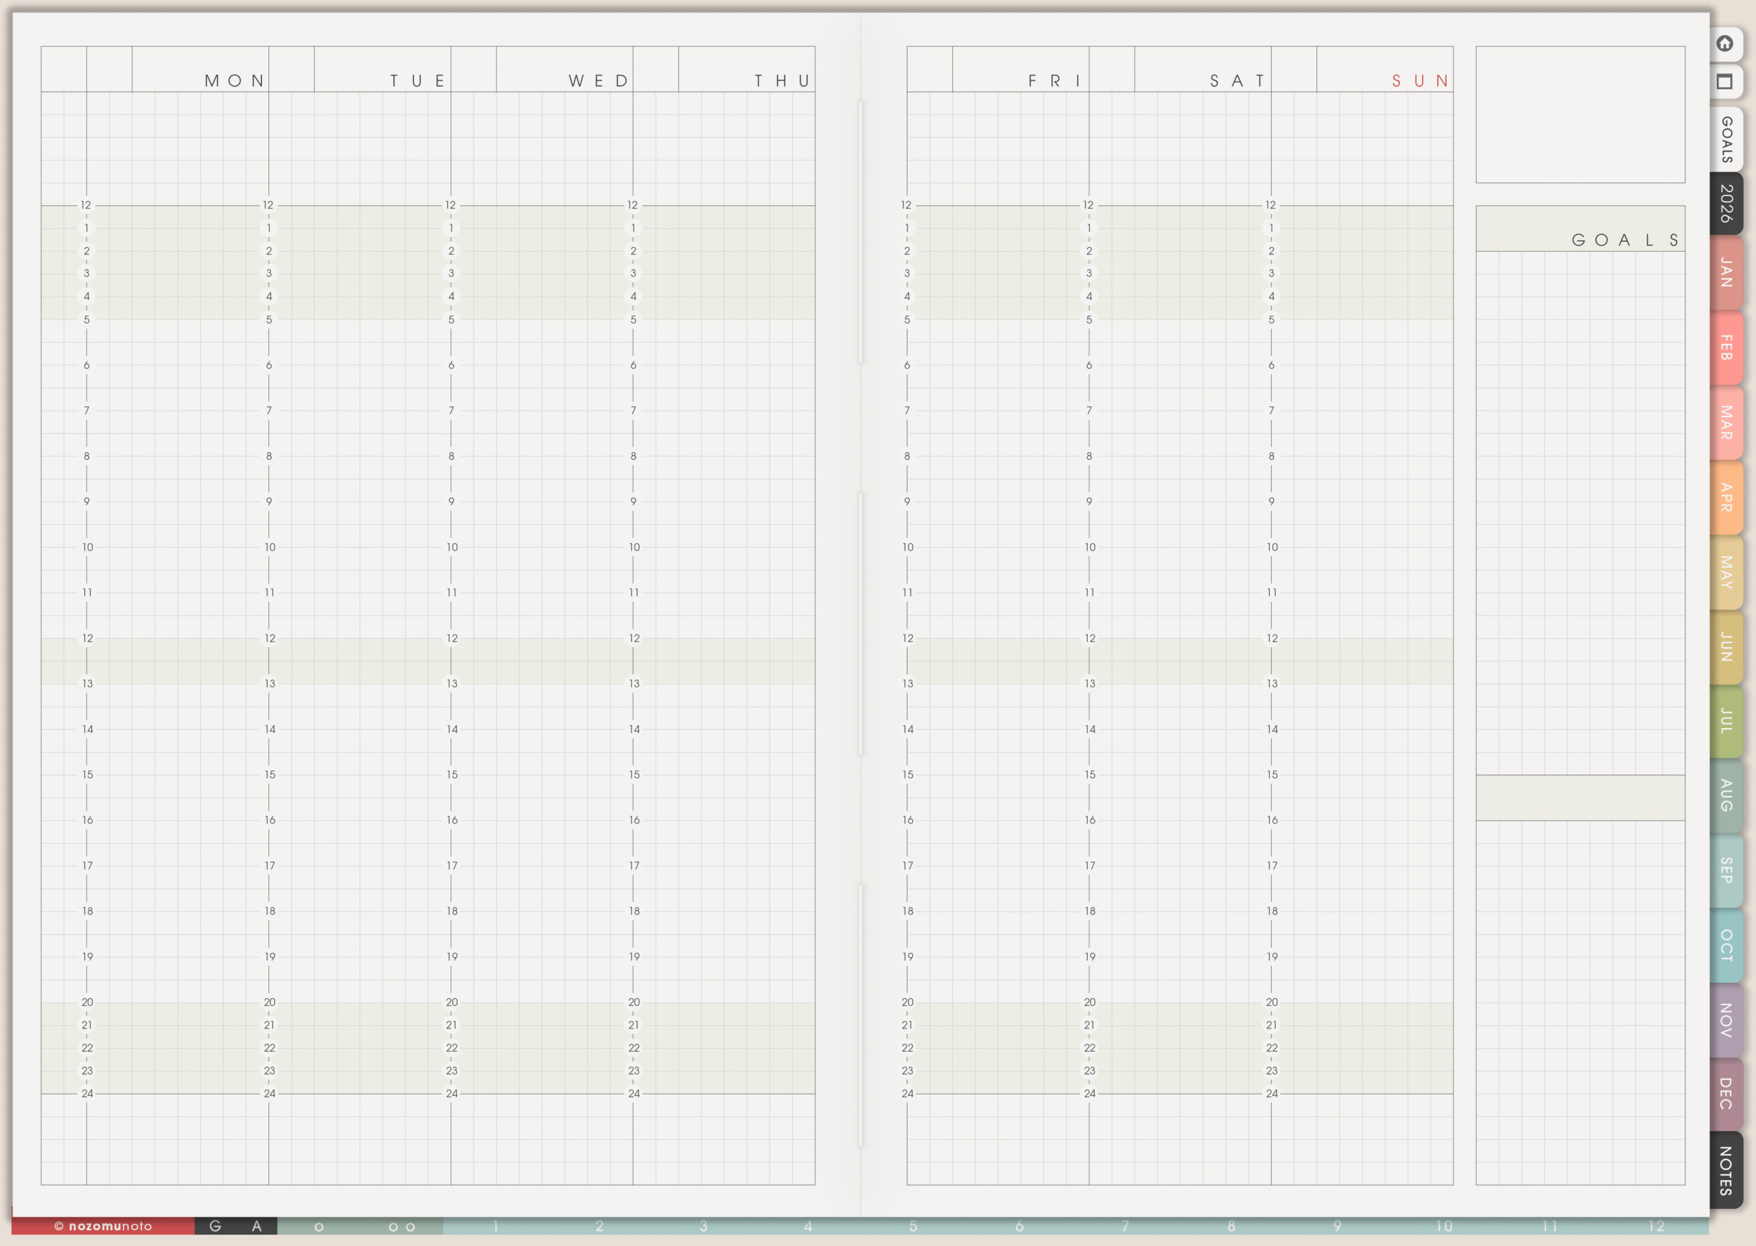Image resolution: width=1756 pixels, height=1246 pixels.
Task: Click the home icon tab
Action: [1724, 44]
